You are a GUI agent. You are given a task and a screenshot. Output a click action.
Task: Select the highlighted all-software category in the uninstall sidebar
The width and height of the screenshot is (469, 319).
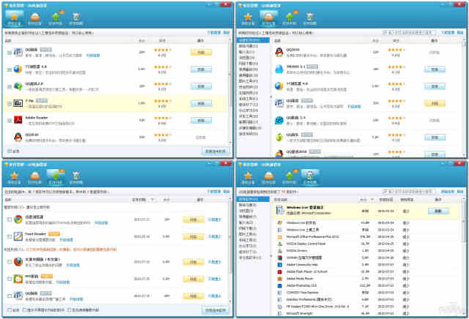pos(253,199)
